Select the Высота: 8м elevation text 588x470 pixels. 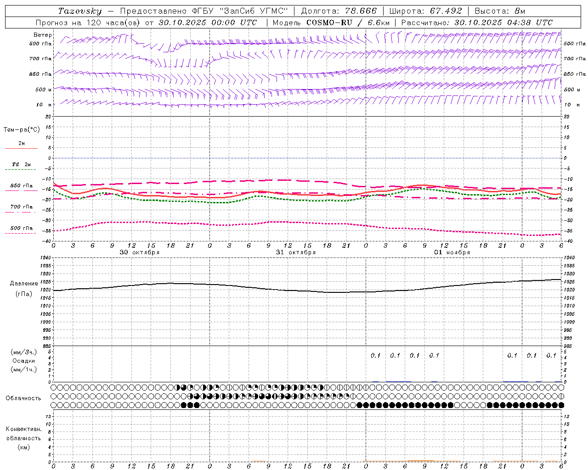point(500,11)
